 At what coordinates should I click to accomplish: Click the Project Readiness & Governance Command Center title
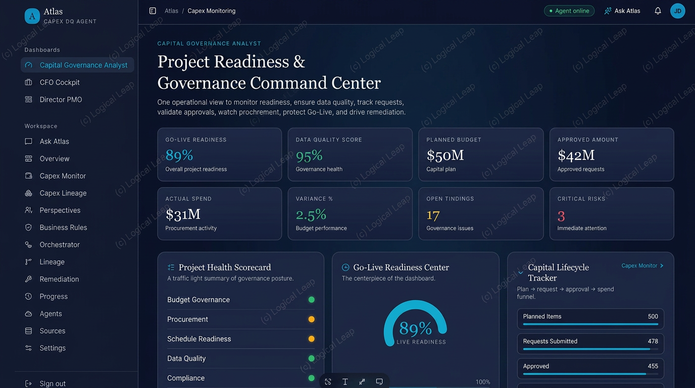point(269,72)
